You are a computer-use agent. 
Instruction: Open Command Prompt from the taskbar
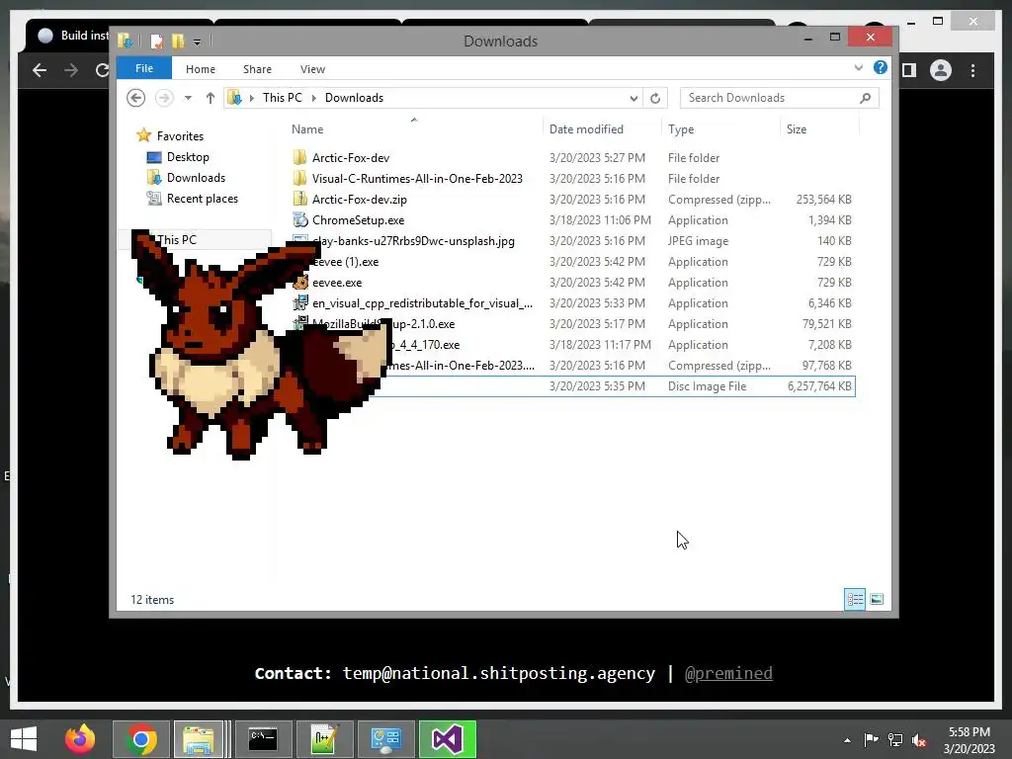click(x=263, y=739)
